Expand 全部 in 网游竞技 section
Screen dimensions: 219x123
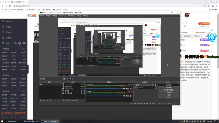point(24,49)
